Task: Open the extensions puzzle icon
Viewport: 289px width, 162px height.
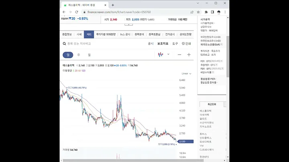Action: (206, 12)
